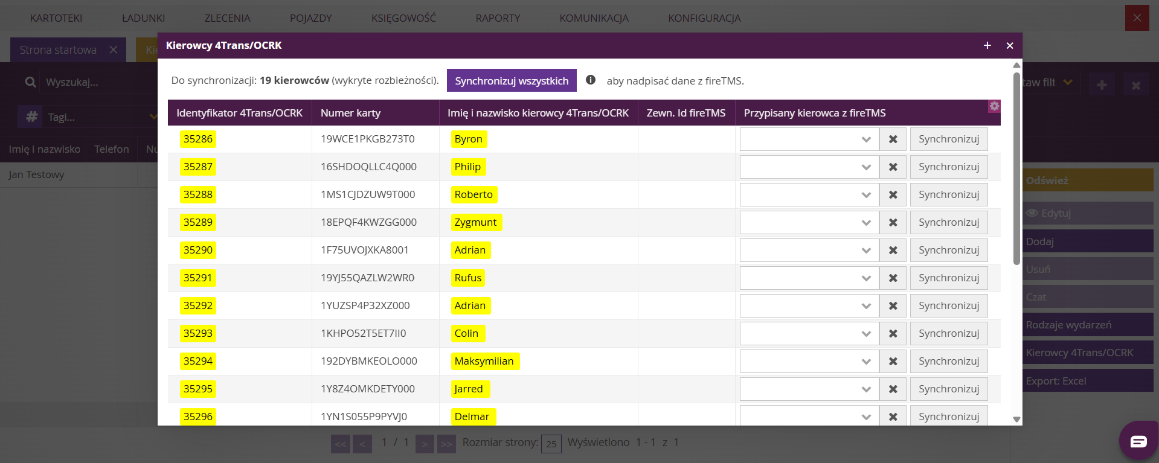This screenshot has width=1159, height=463.
Task: Synchronize driver Delmar
Action: tap(949, 417)
